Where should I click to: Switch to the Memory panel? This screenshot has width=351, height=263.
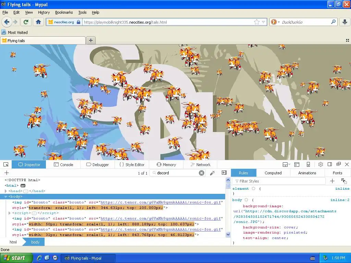[166, 165]
